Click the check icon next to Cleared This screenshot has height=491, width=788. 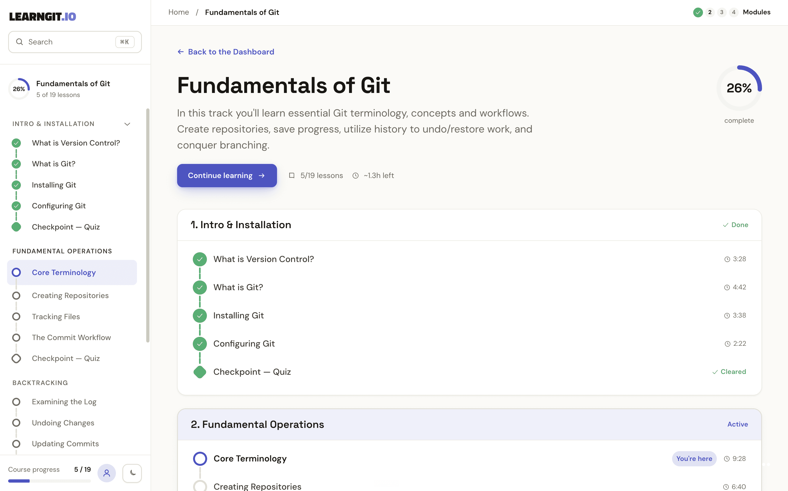(715, 372)
